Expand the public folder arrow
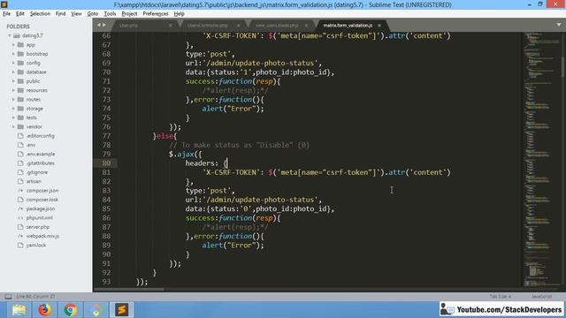Viewport: 566px width, 318px height. click(x=13, y=81)
